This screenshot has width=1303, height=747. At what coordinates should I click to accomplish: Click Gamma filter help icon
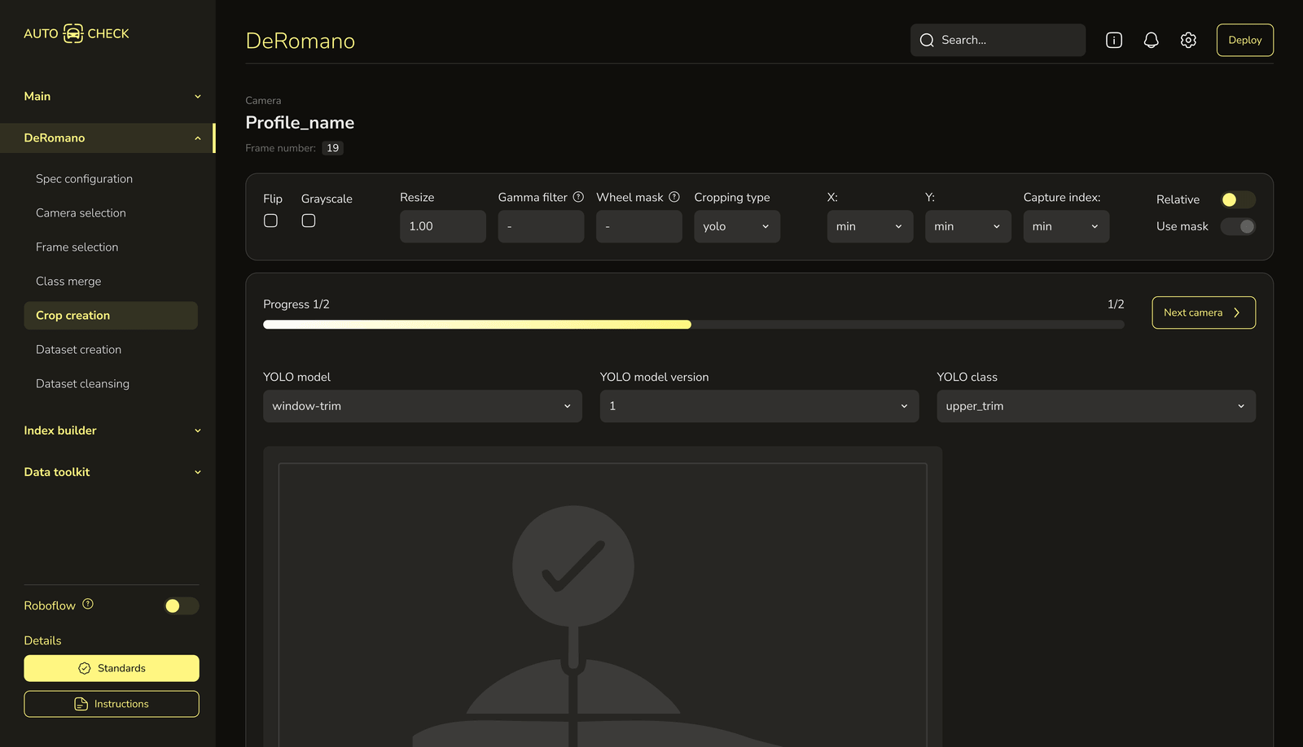pos(578,197)
